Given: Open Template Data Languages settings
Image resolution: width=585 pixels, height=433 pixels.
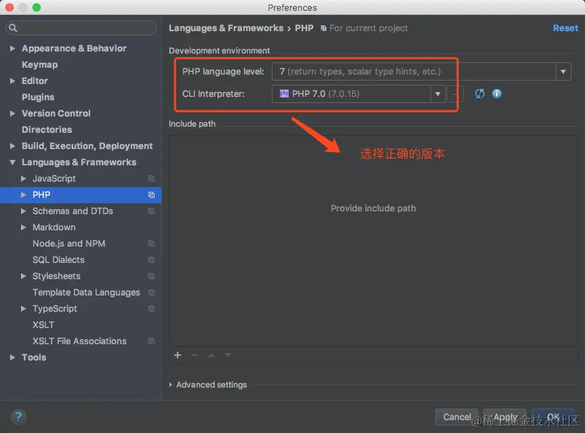Looking at the screenshot, I should click(x=86, y=293).
